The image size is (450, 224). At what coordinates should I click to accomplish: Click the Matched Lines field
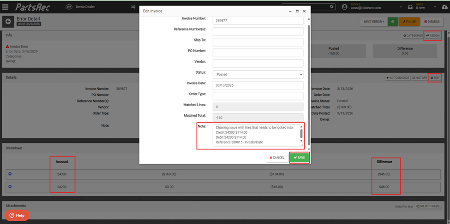(258, 107)
